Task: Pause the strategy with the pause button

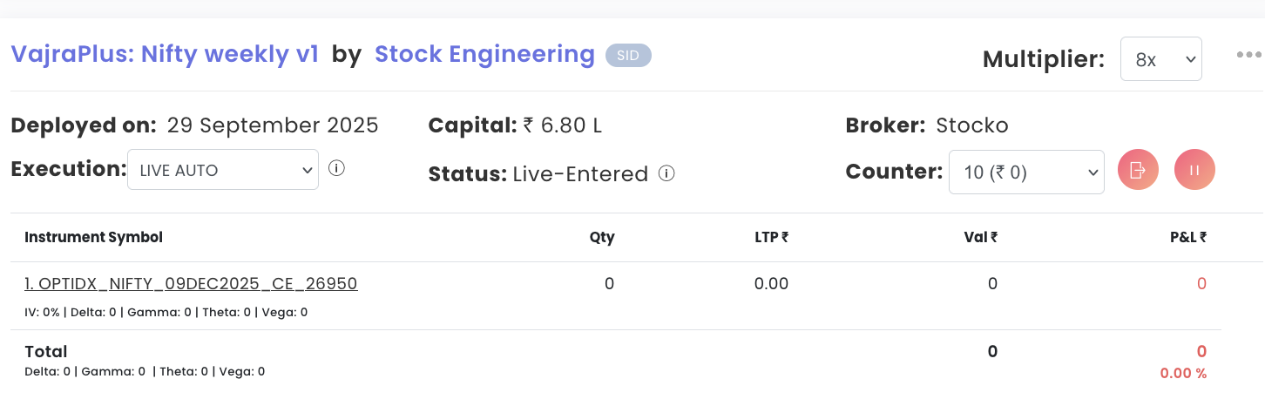Action: click(1194, 170)
